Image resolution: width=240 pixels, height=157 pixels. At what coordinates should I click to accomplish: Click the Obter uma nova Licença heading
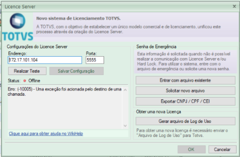[159, 112]
